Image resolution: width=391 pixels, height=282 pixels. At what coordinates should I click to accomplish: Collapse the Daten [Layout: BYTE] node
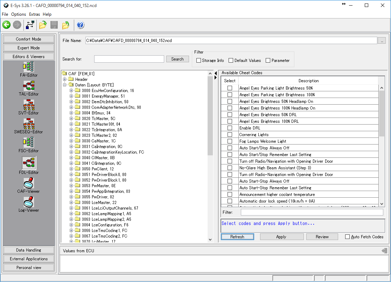click(x=65, y=85)
